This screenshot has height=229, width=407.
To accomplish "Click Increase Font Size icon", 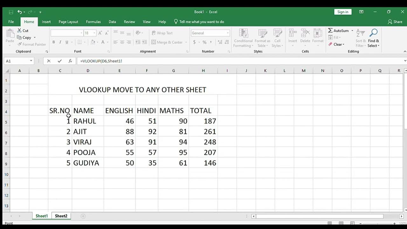I will [100, 33].
